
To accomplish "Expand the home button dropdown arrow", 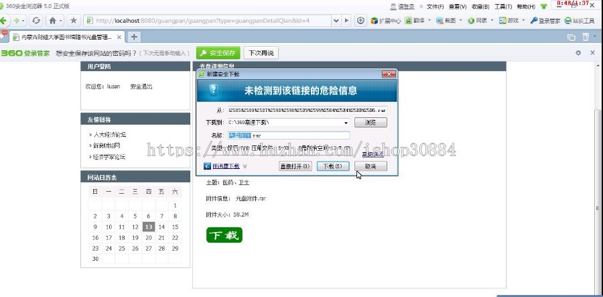I will click(x=61, y=20).
